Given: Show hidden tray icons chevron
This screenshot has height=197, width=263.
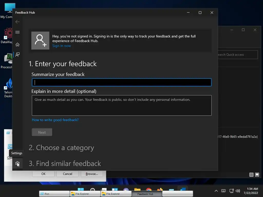Looking at the screenshot, I should 216,191.
